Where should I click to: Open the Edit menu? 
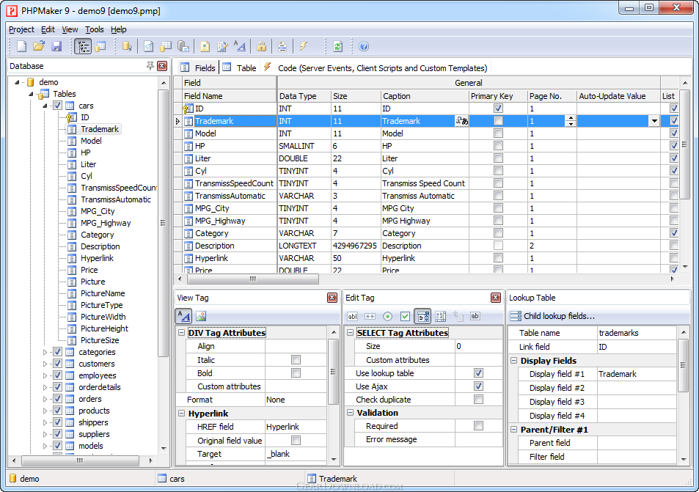click(x=48, y=29)
